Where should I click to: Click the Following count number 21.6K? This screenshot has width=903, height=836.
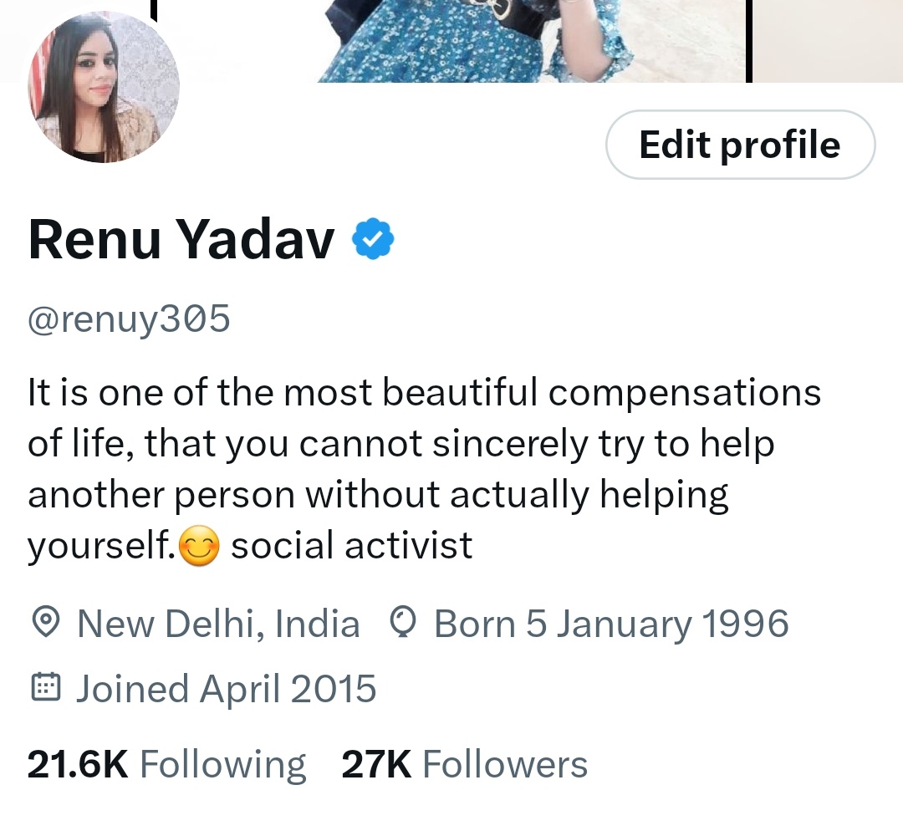click(x=78, y=765)
